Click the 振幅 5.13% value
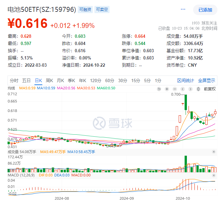221x203 pixels. pos(27,58)
